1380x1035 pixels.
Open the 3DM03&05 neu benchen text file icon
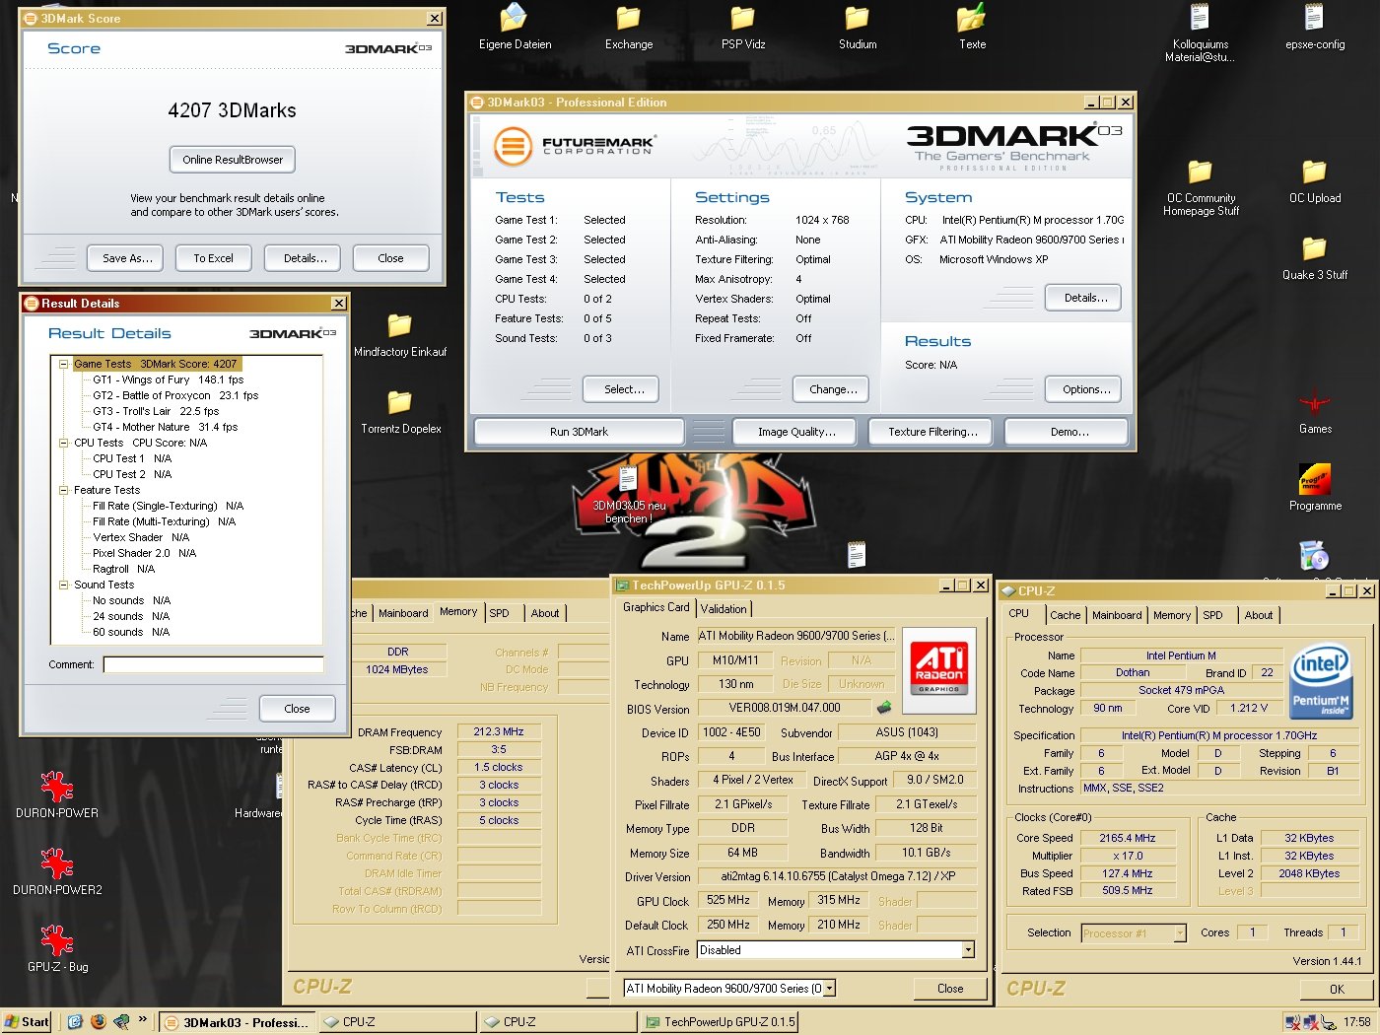point(629,491)
